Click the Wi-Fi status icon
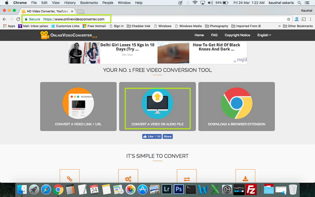The width and height of the screenshot is (315, 197). [x=195, y=3]
